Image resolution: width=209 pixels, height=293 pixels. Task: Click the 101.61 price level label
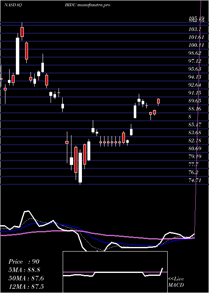[196, 37]
